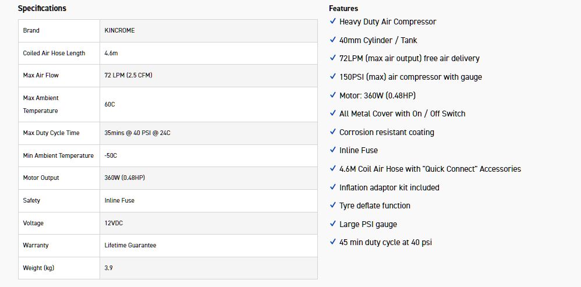Click the Features heading
Image resolution: width=581 pixels, height=287 pixels.
pyautogui.click(x=343, y=9)
